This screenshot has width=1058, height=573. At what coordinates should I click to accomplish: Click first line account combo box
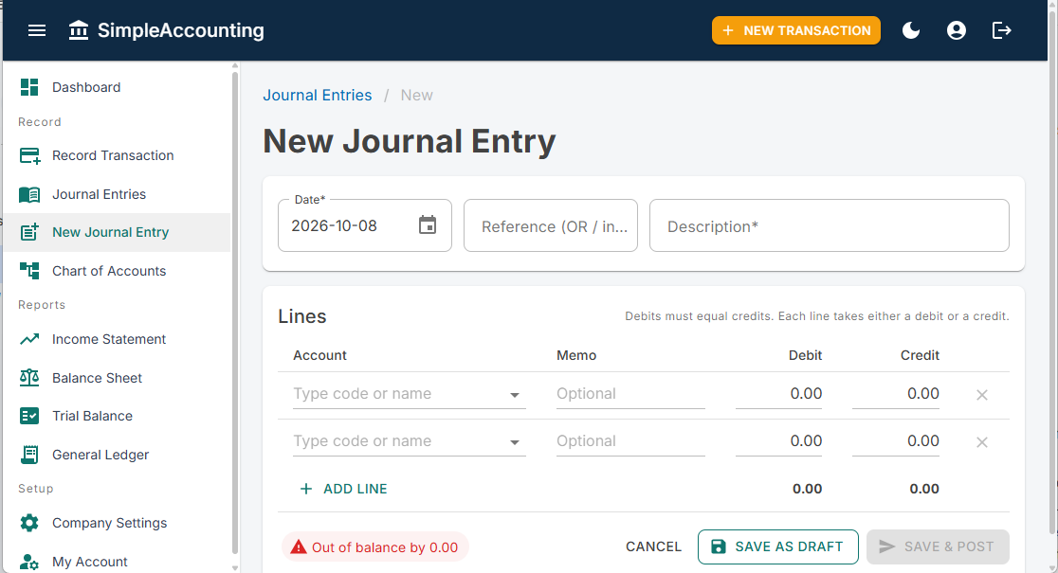coord(409,394)
